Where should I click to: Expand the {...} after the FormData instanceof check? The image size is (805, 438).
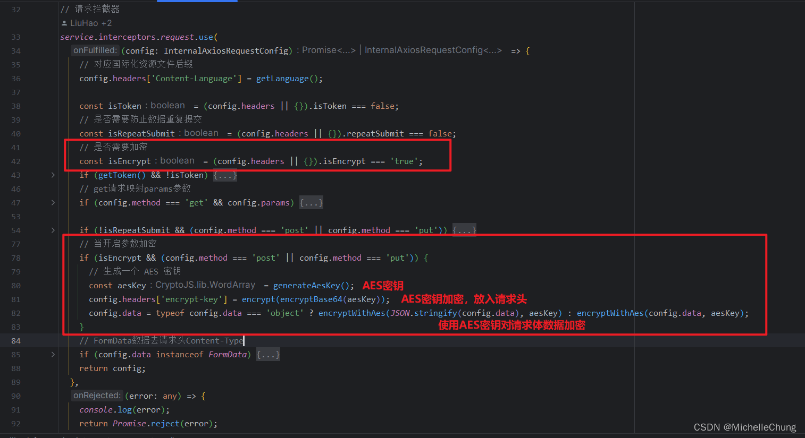268,354
